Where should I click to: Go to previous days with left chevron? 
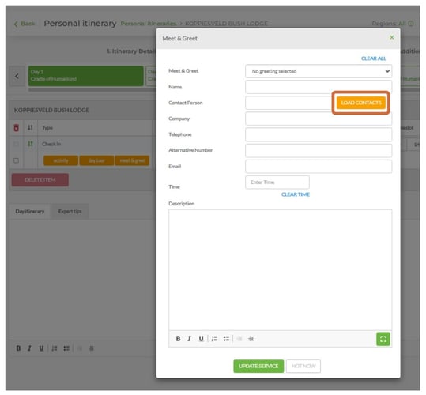[x=17, y=77]
